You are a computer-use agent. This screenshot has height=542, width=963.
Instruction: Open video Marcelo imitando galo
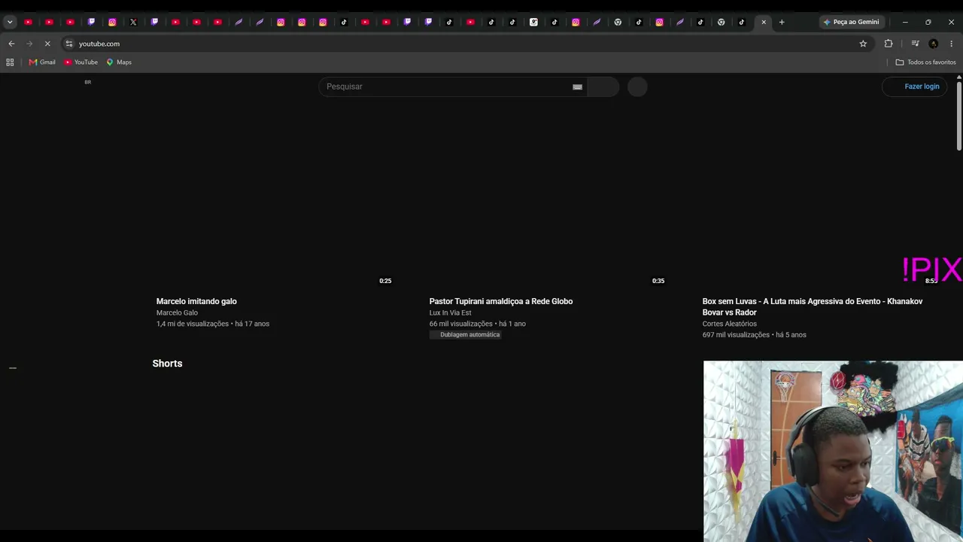[196, 301]
